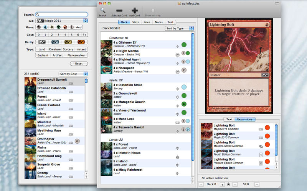Click the set symbol on Inkmoth Nexus row
The height and width of the screenshot is (191, 307).
coord(178,157)
